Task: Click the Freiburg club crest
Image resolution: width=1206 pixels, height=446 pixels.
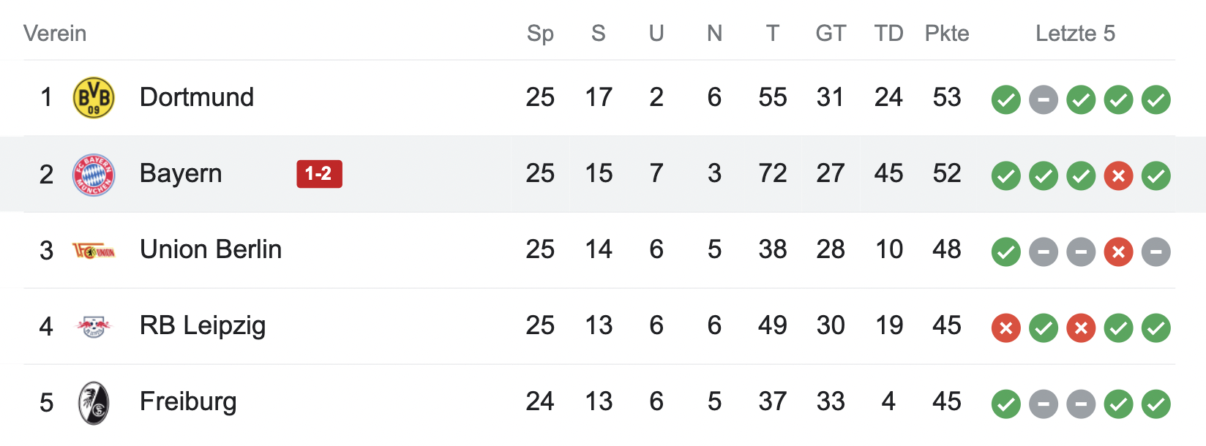Action: coord(94,403)
